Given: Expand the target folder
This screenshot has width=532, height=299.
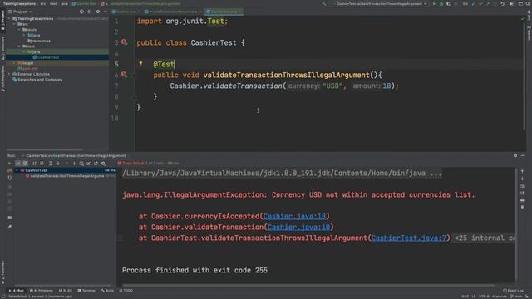Looking at the screenshot, I should [x=14, y=63].
